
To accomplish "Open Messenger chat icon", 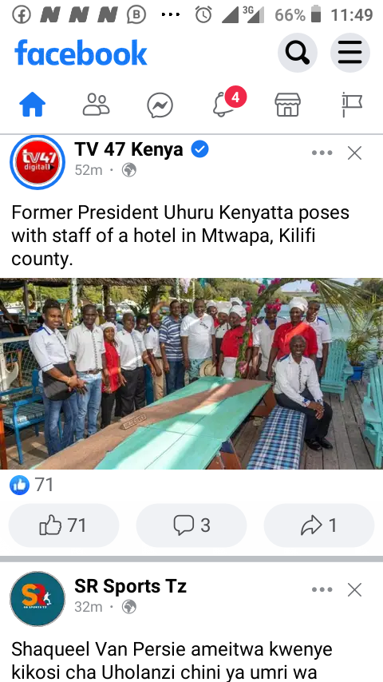I will [160, 105].
